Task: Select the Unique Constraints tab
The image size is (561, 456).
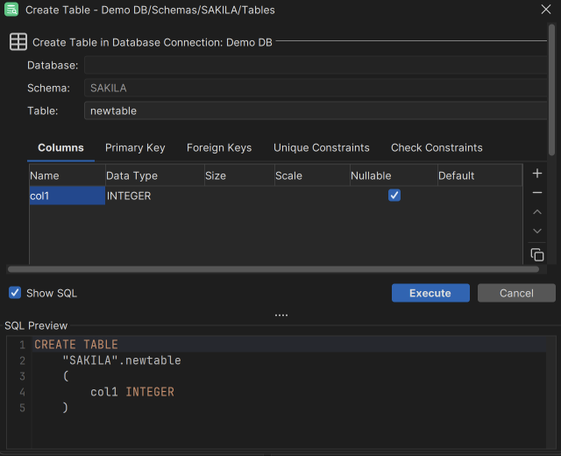Action: 322,147
